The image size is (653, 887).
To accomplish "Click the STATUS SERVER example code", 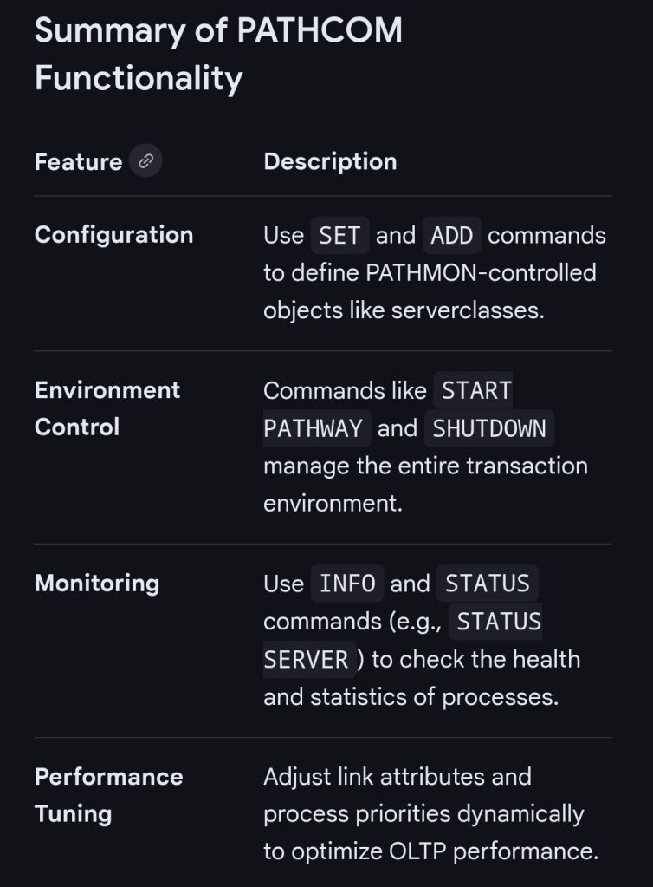I will tap(403, 641).
